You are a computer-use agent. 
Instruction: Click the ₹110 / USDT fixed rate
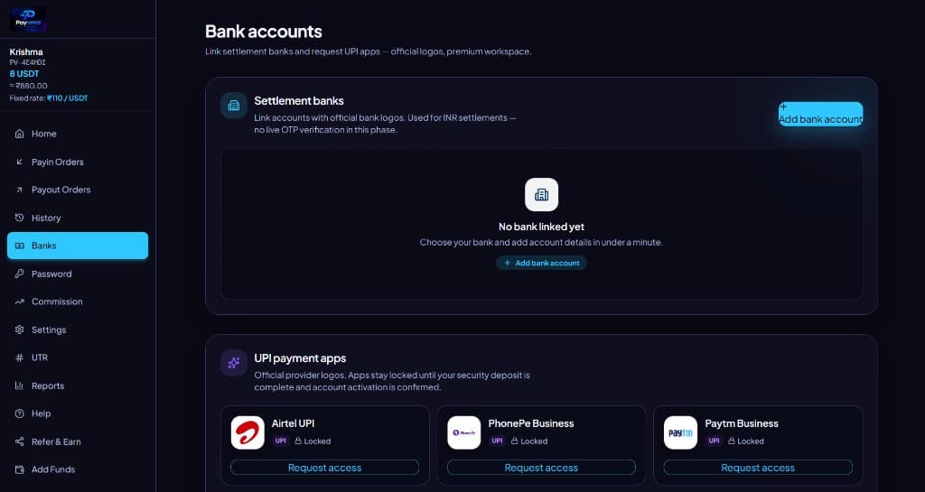coord(67,98)
